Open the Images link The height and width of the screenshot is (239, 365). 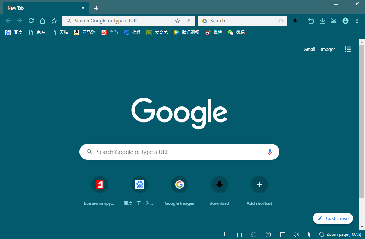pyautogui.click(x=328, y=50)
